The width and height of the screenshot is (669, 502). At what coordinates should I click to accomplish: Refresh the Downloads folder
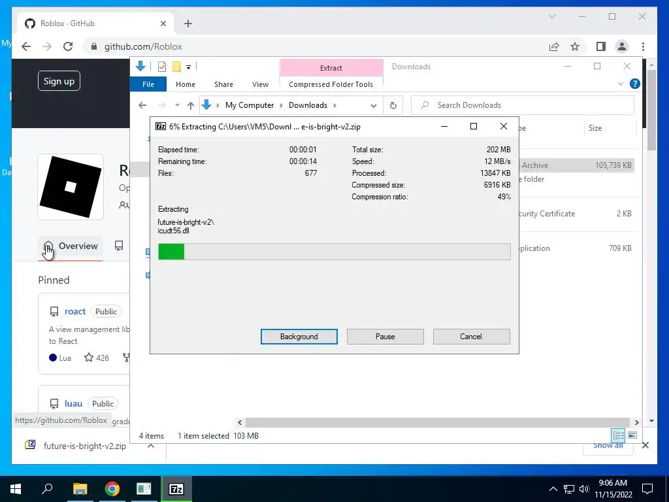coord(393,105)
